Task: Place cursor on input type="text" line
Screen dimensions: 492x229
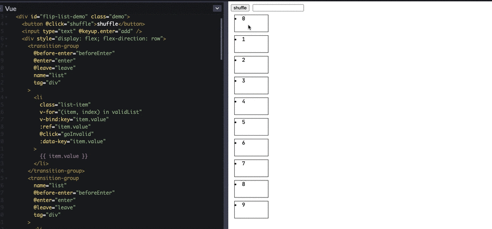Action: (82, 31)
